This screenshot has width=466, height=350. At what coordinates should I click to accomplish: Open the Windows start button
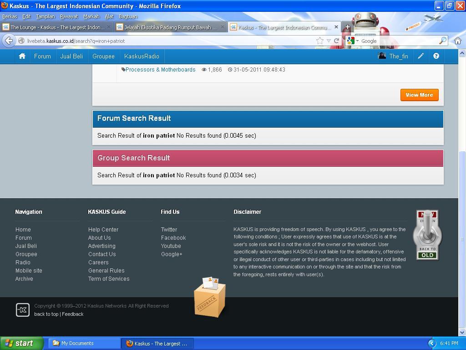21,343
